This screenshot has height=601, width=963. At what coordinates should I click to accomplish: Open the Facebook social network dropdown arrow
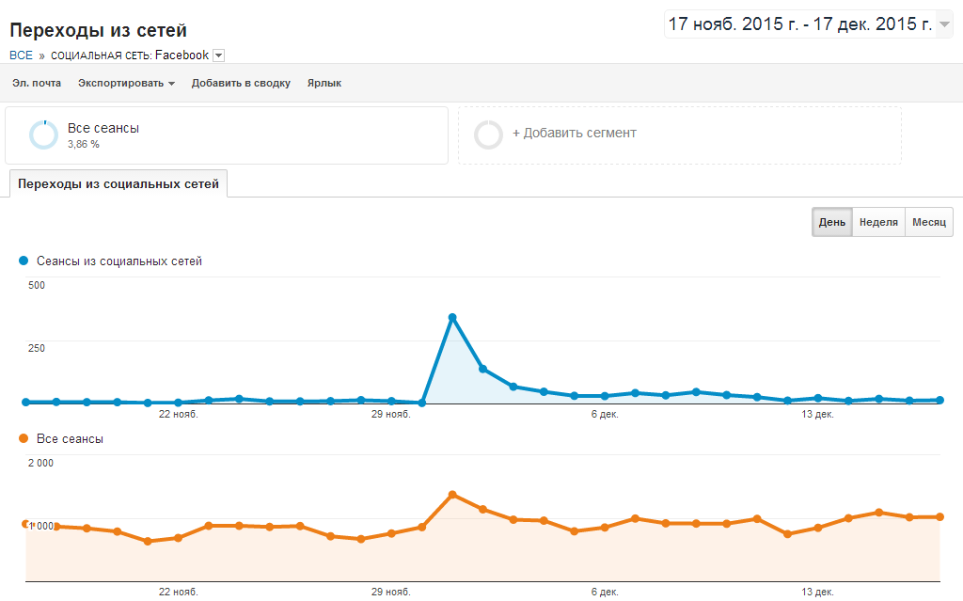(219, 55)
